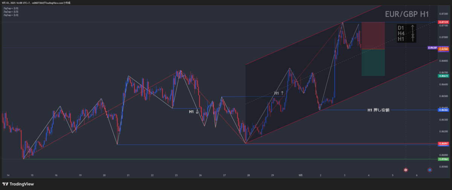
Task: Click the EU flag economic event icon
Action: pos(429,170)
